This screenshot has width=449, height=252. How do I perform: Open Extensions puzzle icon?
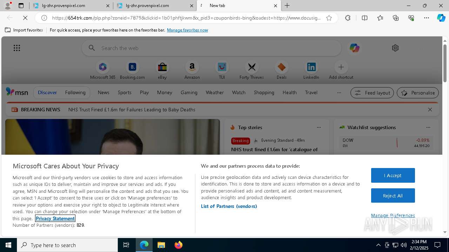pyautogui.click(x=348, y=18)
